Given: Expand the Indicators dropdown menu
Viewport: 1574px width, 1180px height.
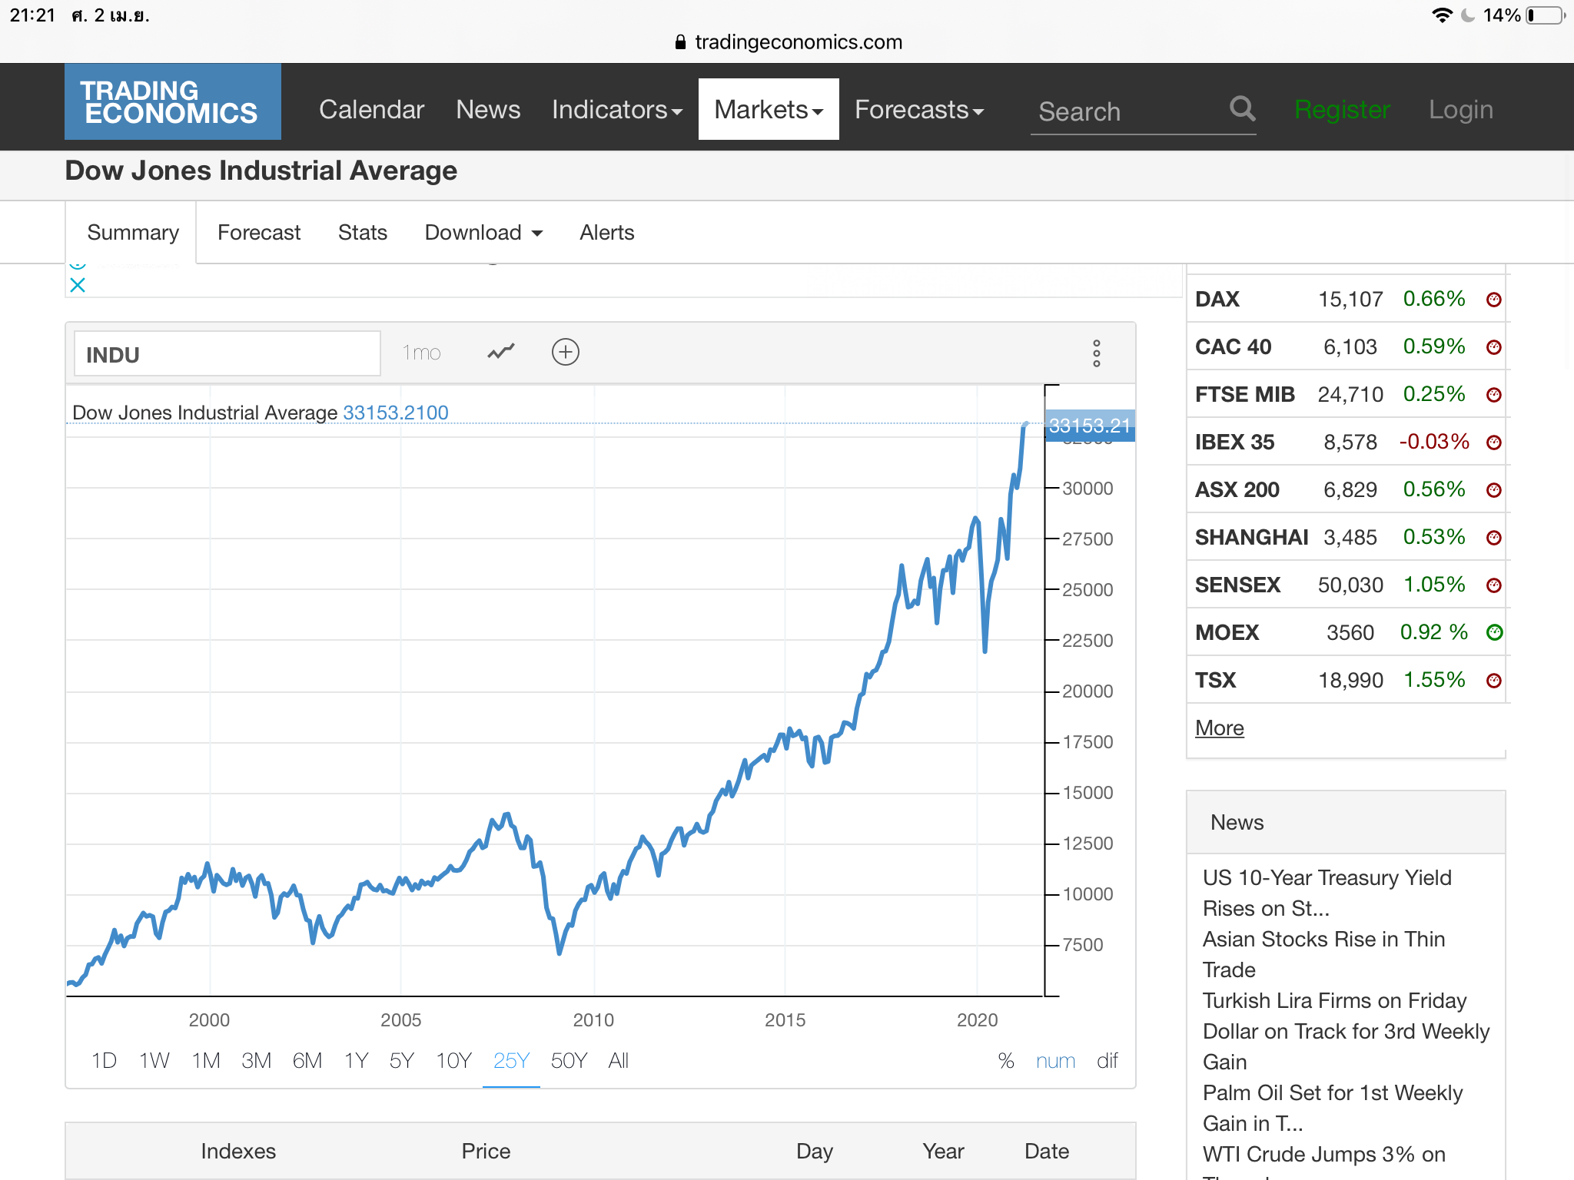Looking at the screenshot, I should [x=616, y=110].
